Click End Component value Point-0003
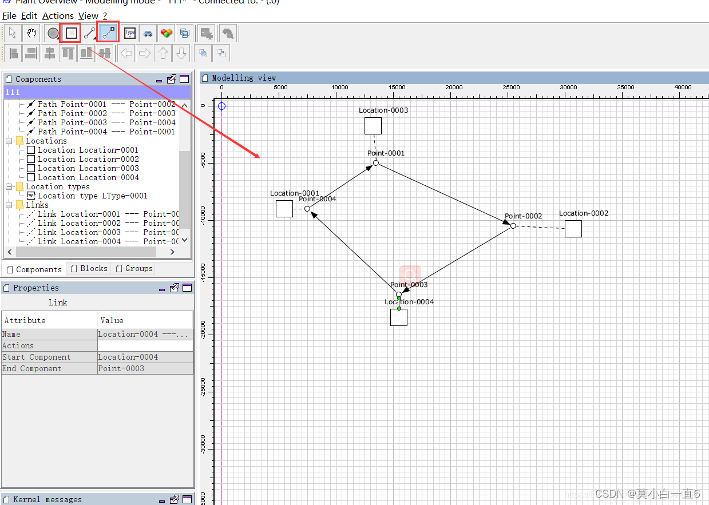The height and width of the screenshot is (505, 709). (x=145, y=368)
